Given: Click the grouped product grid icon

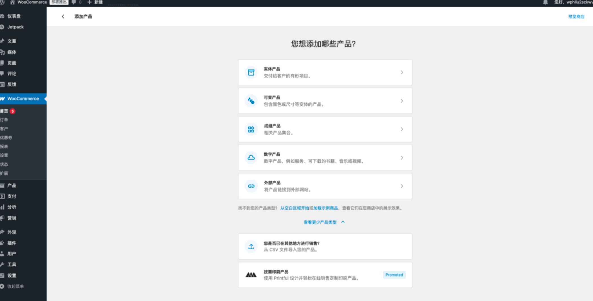Looking at the screenshot, I should [251, 129].
